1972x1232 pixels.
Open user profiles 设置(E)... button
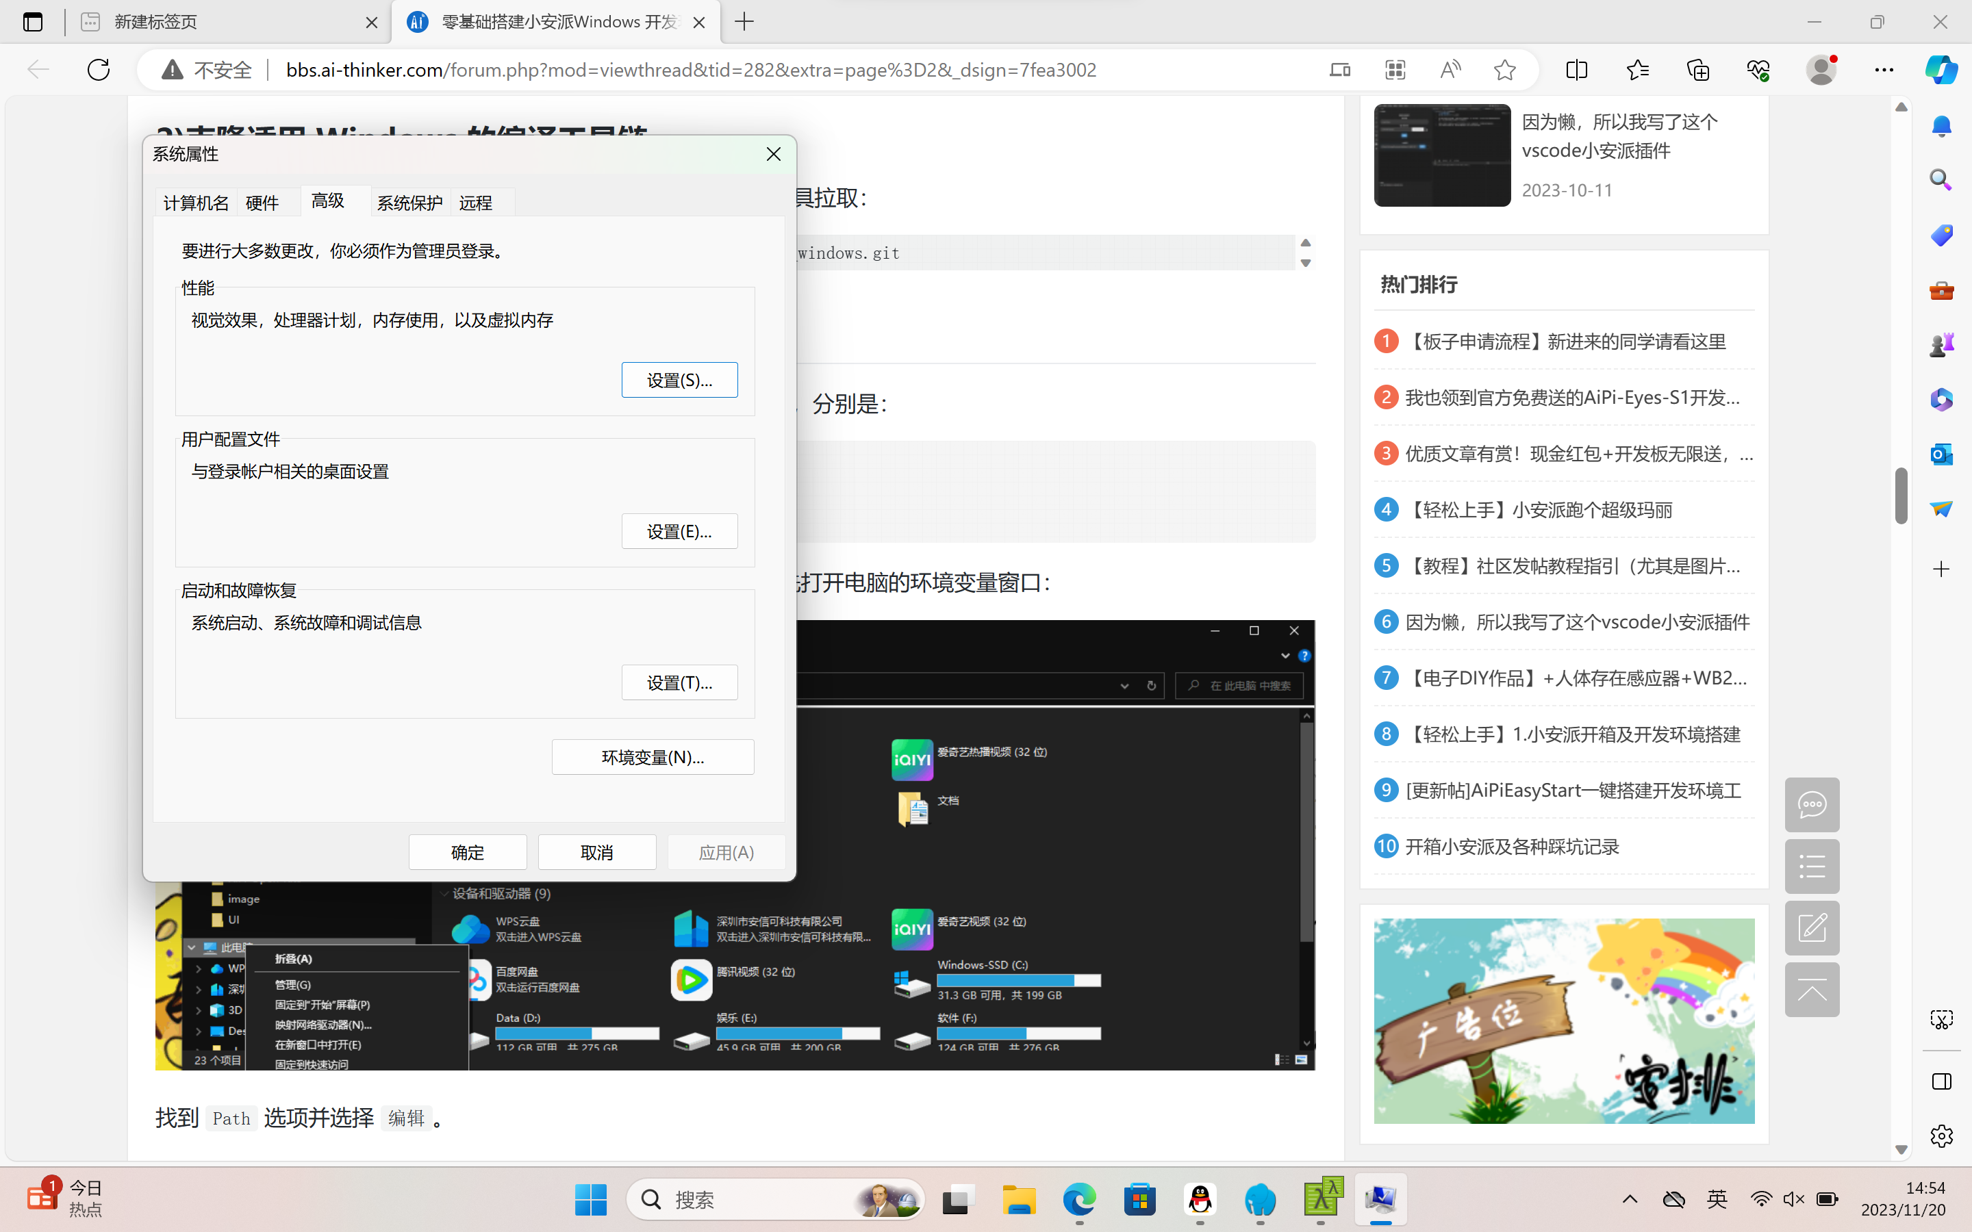(680, 531)
